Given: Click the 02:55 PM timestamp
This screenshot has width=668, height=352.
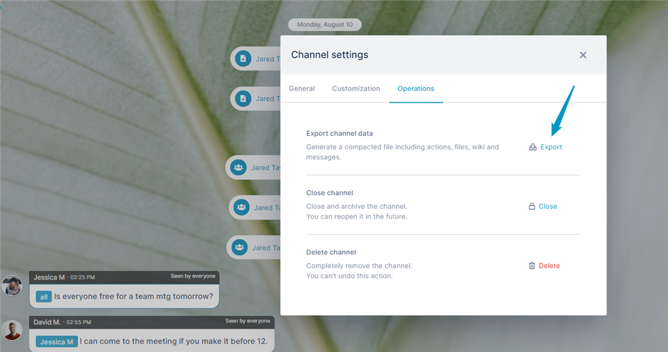Looking at the screenshot, I should (79, 322).
